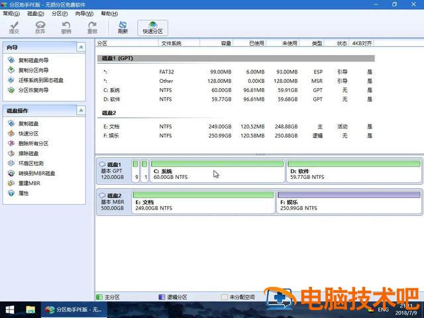Launch 快速分区 from the top toolbar

(x=152, y=26)
